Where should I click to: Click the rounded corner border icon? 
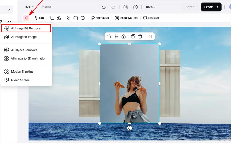(x=76, y=18)
